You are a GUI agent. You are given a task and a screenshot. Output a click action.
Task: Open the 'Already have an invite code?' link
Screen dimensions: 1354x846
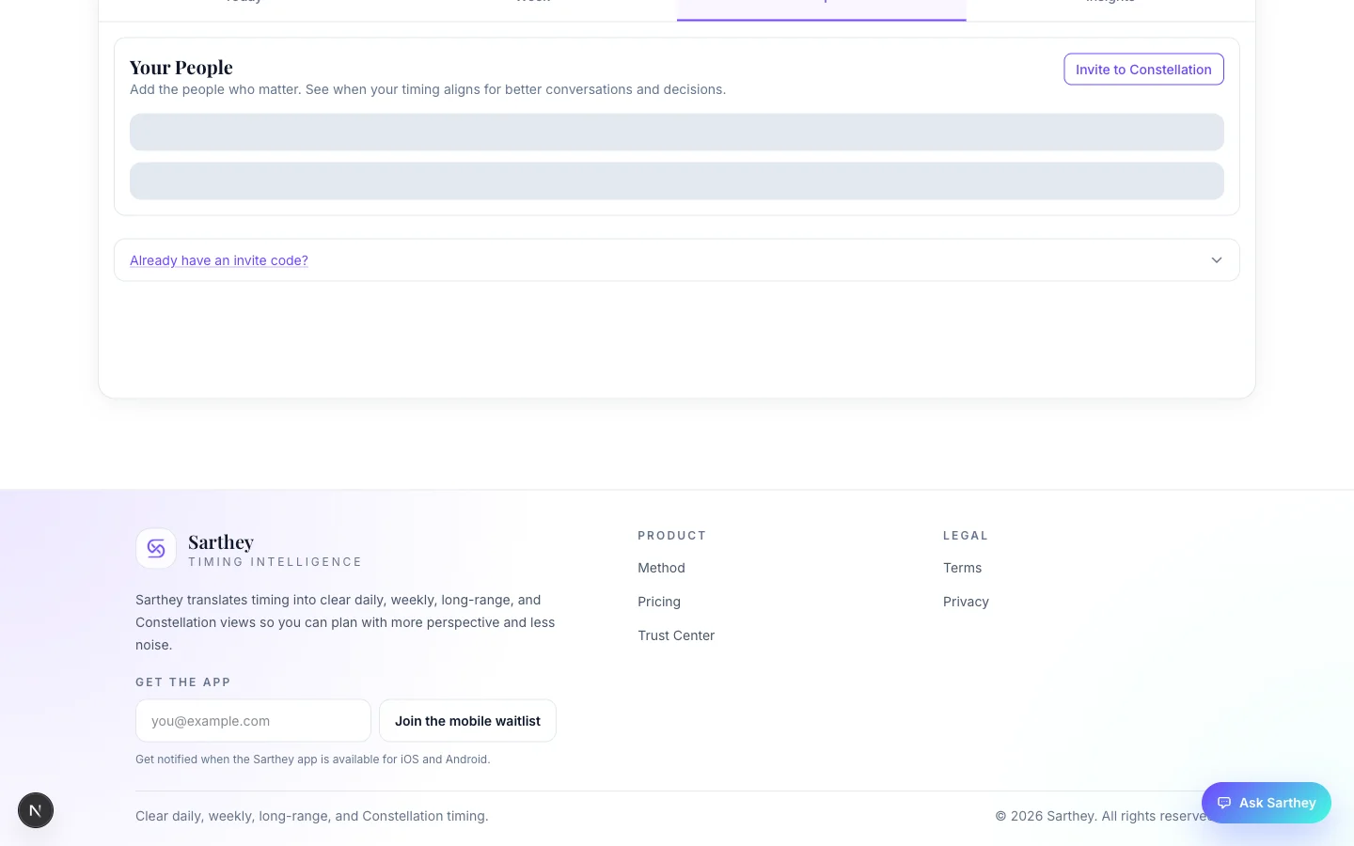click(x=218, y=260)
